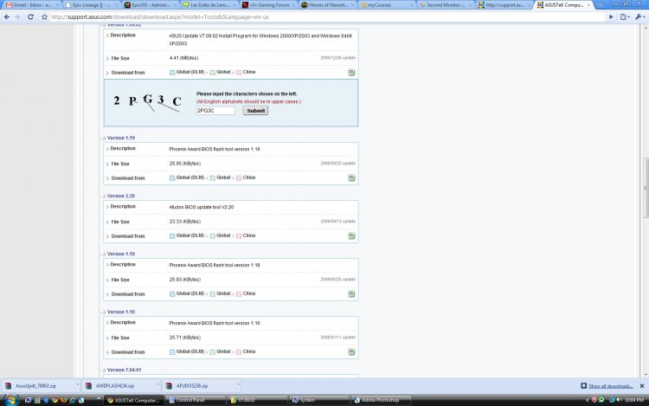Collapse the Version 1.19 section

(x=121, y=138)
